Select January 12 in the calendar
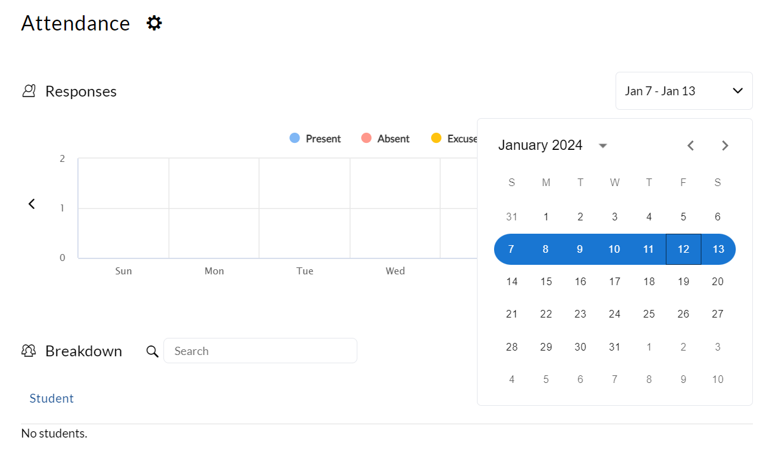Screen dimensions: 758x449 pyautogui.click(x=683, y=249)
